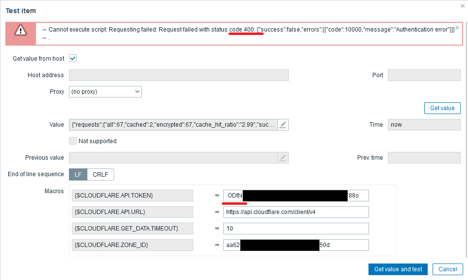
Task: Toggle the Not supported checkbox
Action: [x=73, y=141]
